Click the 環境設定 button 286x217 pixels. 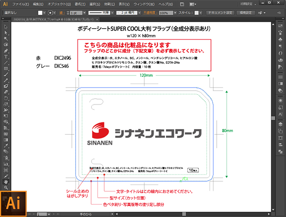245,13
